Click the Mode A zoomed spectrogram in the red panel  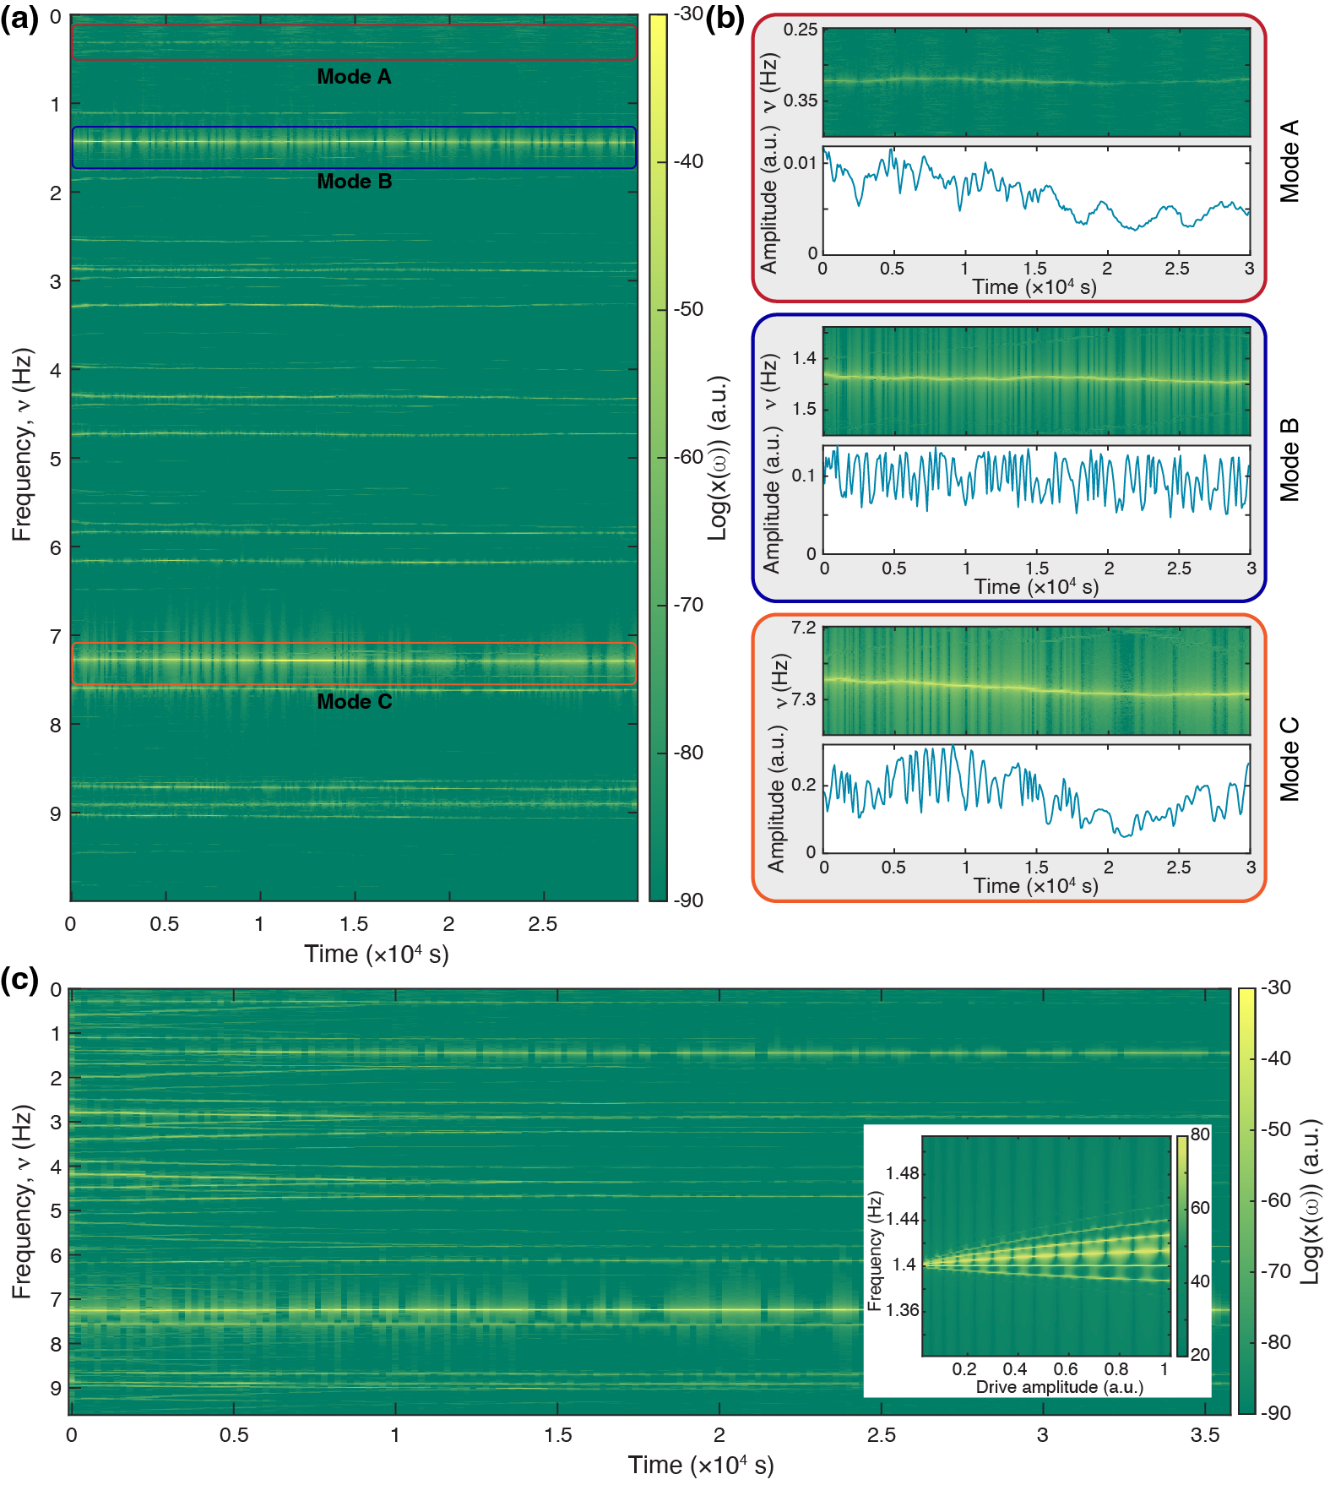pyautogui.click(x=1036, y=82)
